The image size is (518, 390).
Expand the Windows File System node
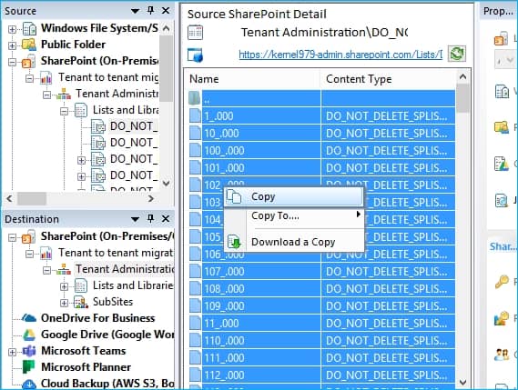12,29
